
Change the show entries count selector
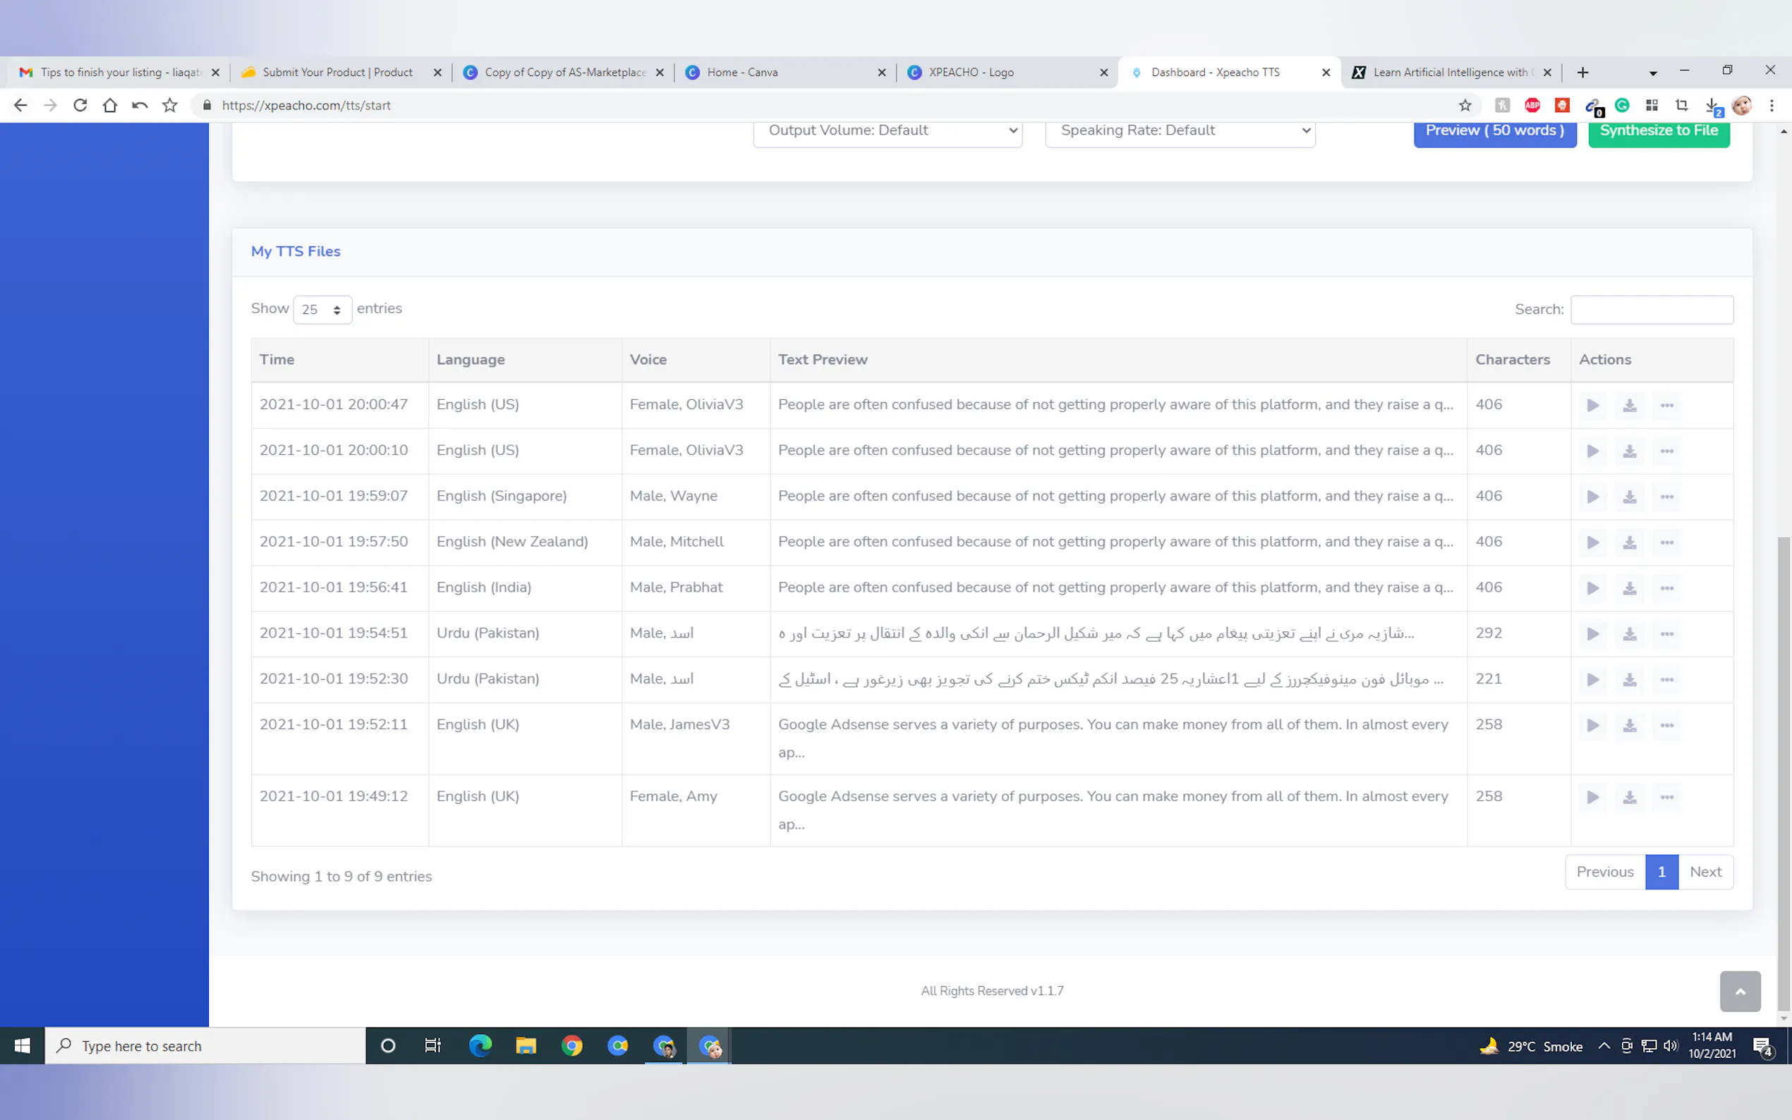[x=322, y=310]
